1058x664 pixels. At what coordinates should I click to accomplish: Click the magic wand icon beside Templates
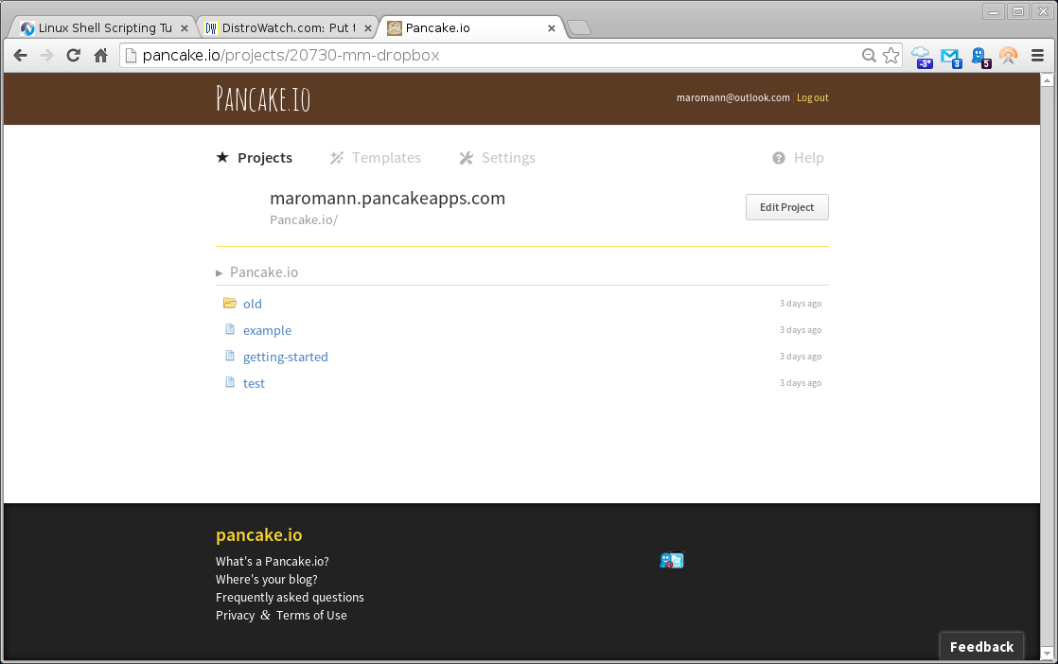pyautogui.click(x=337, y=158)
